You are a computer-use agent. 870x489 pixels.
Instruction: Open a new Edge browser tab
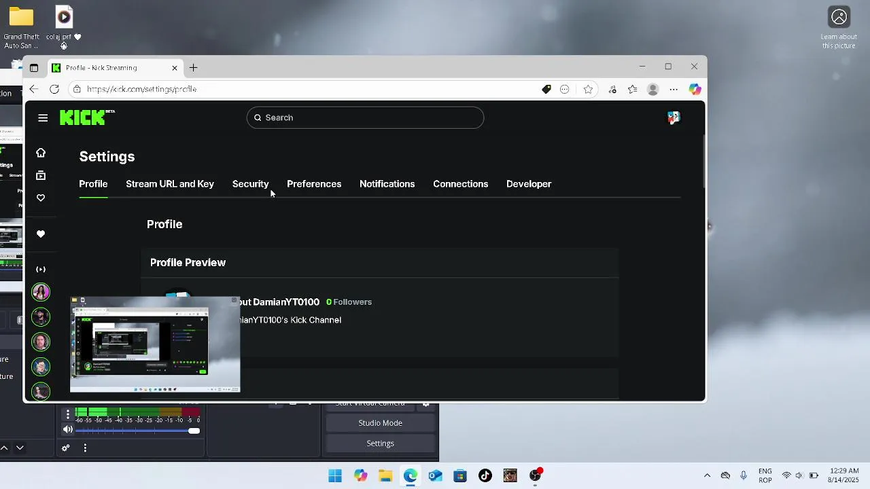point(194,68)
